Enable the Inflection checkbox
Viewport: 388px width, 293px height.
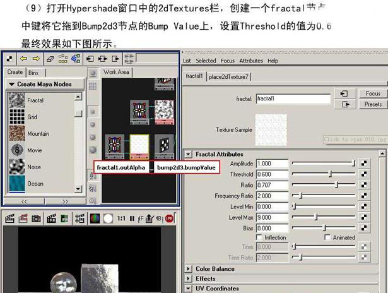tap(259, 237)
